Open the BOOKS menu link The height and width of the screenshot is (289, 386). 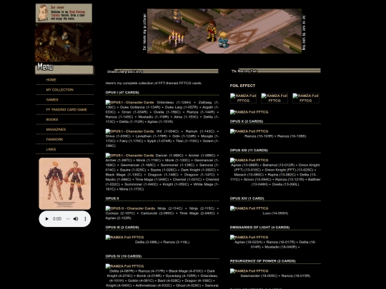(52, 119)
